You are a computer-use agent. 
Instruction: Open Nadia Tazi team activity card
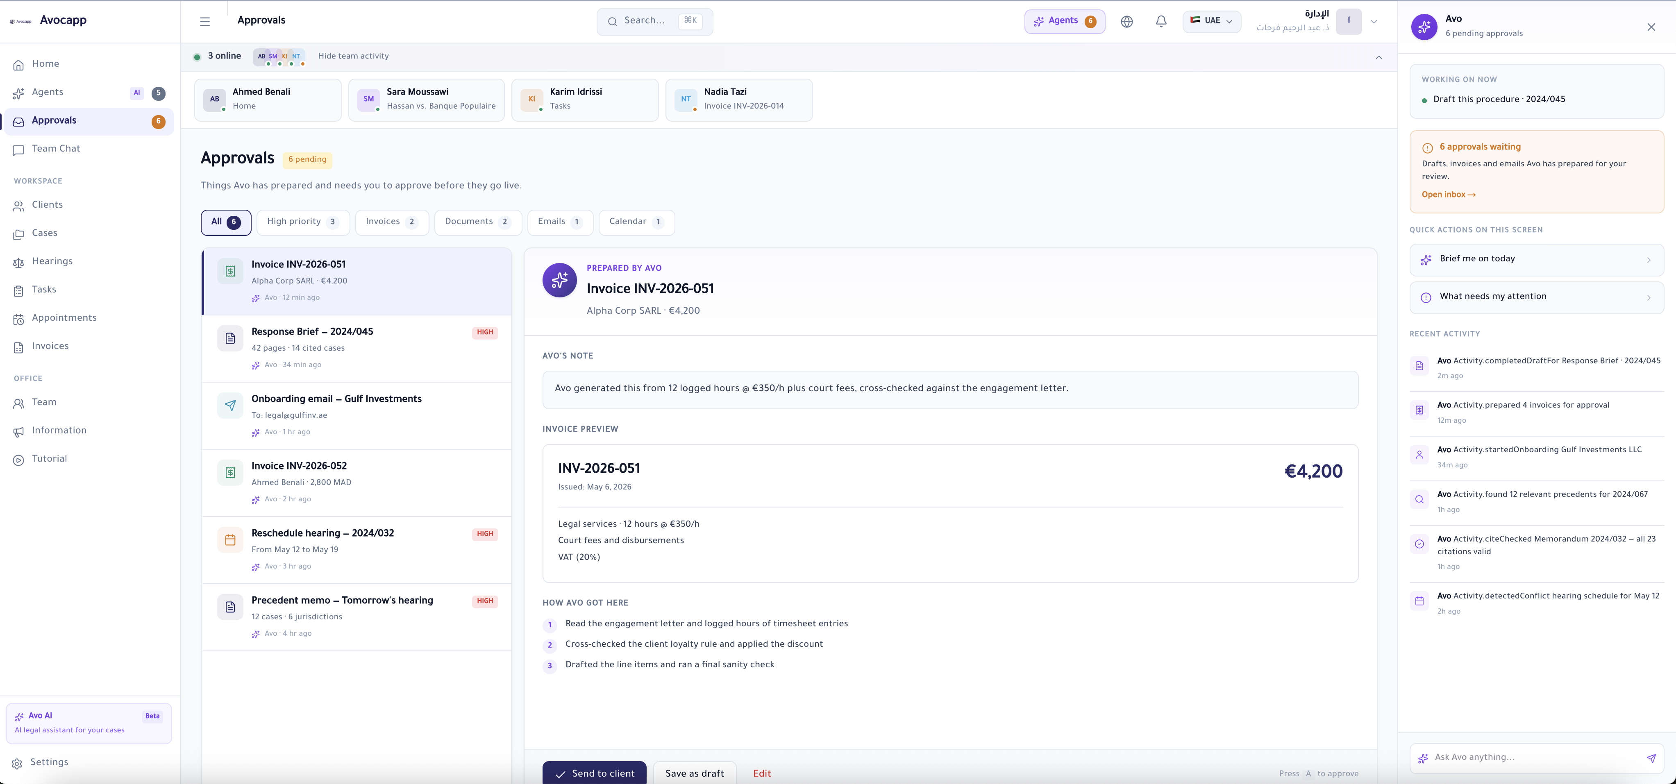pyautogui.click(x=739, y=100)
